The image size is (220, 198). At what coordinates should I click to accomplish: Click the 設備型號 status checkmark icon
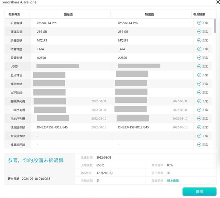199,23
